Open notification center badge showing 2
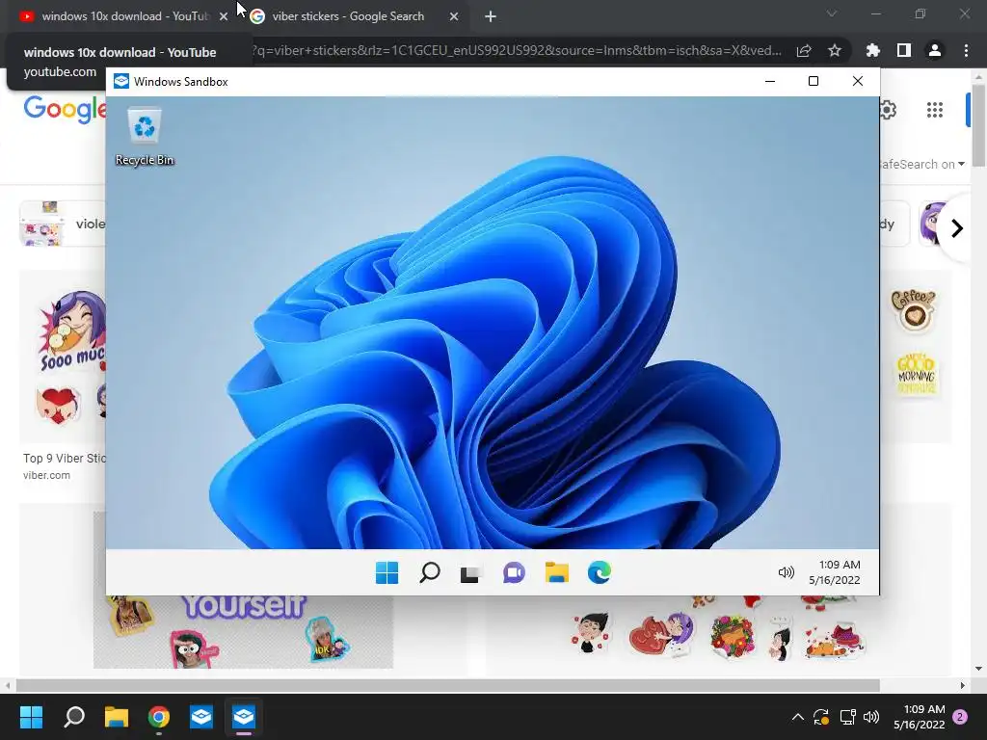Viewport: 987px width, 740px height. tap(960, 717)
